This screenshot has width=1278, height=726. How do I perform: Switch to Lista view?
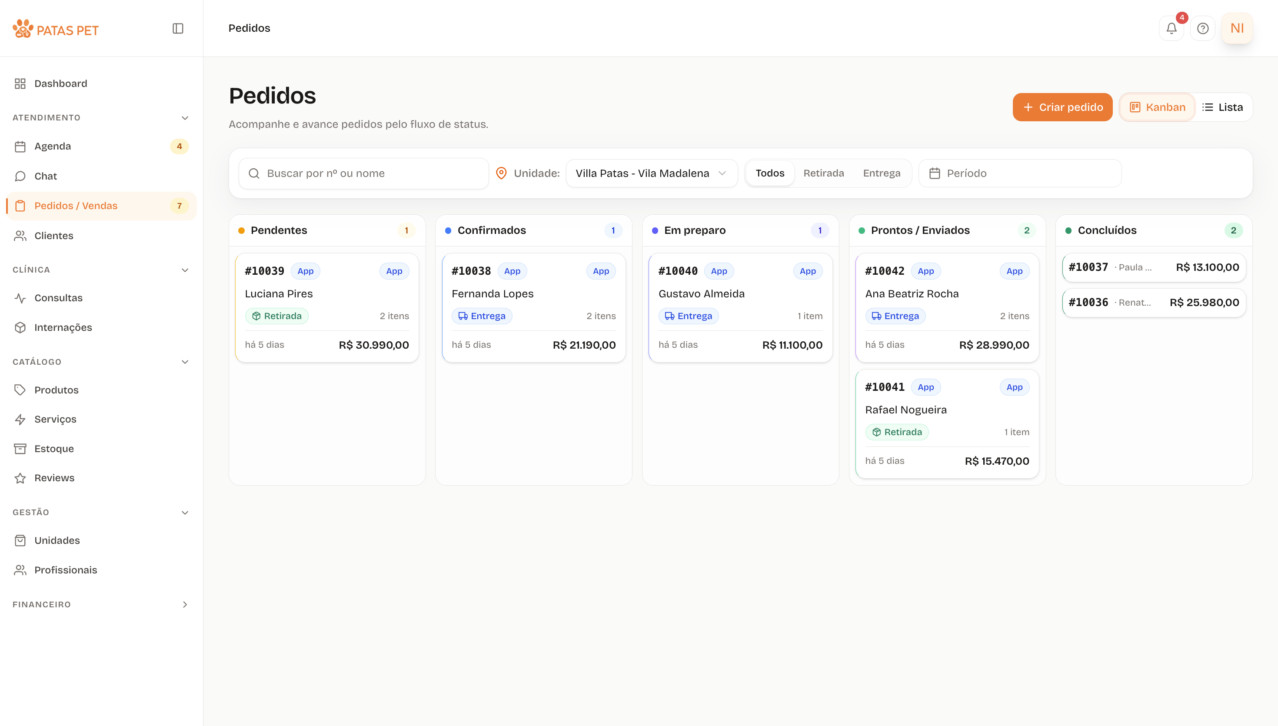[1223, 107]
